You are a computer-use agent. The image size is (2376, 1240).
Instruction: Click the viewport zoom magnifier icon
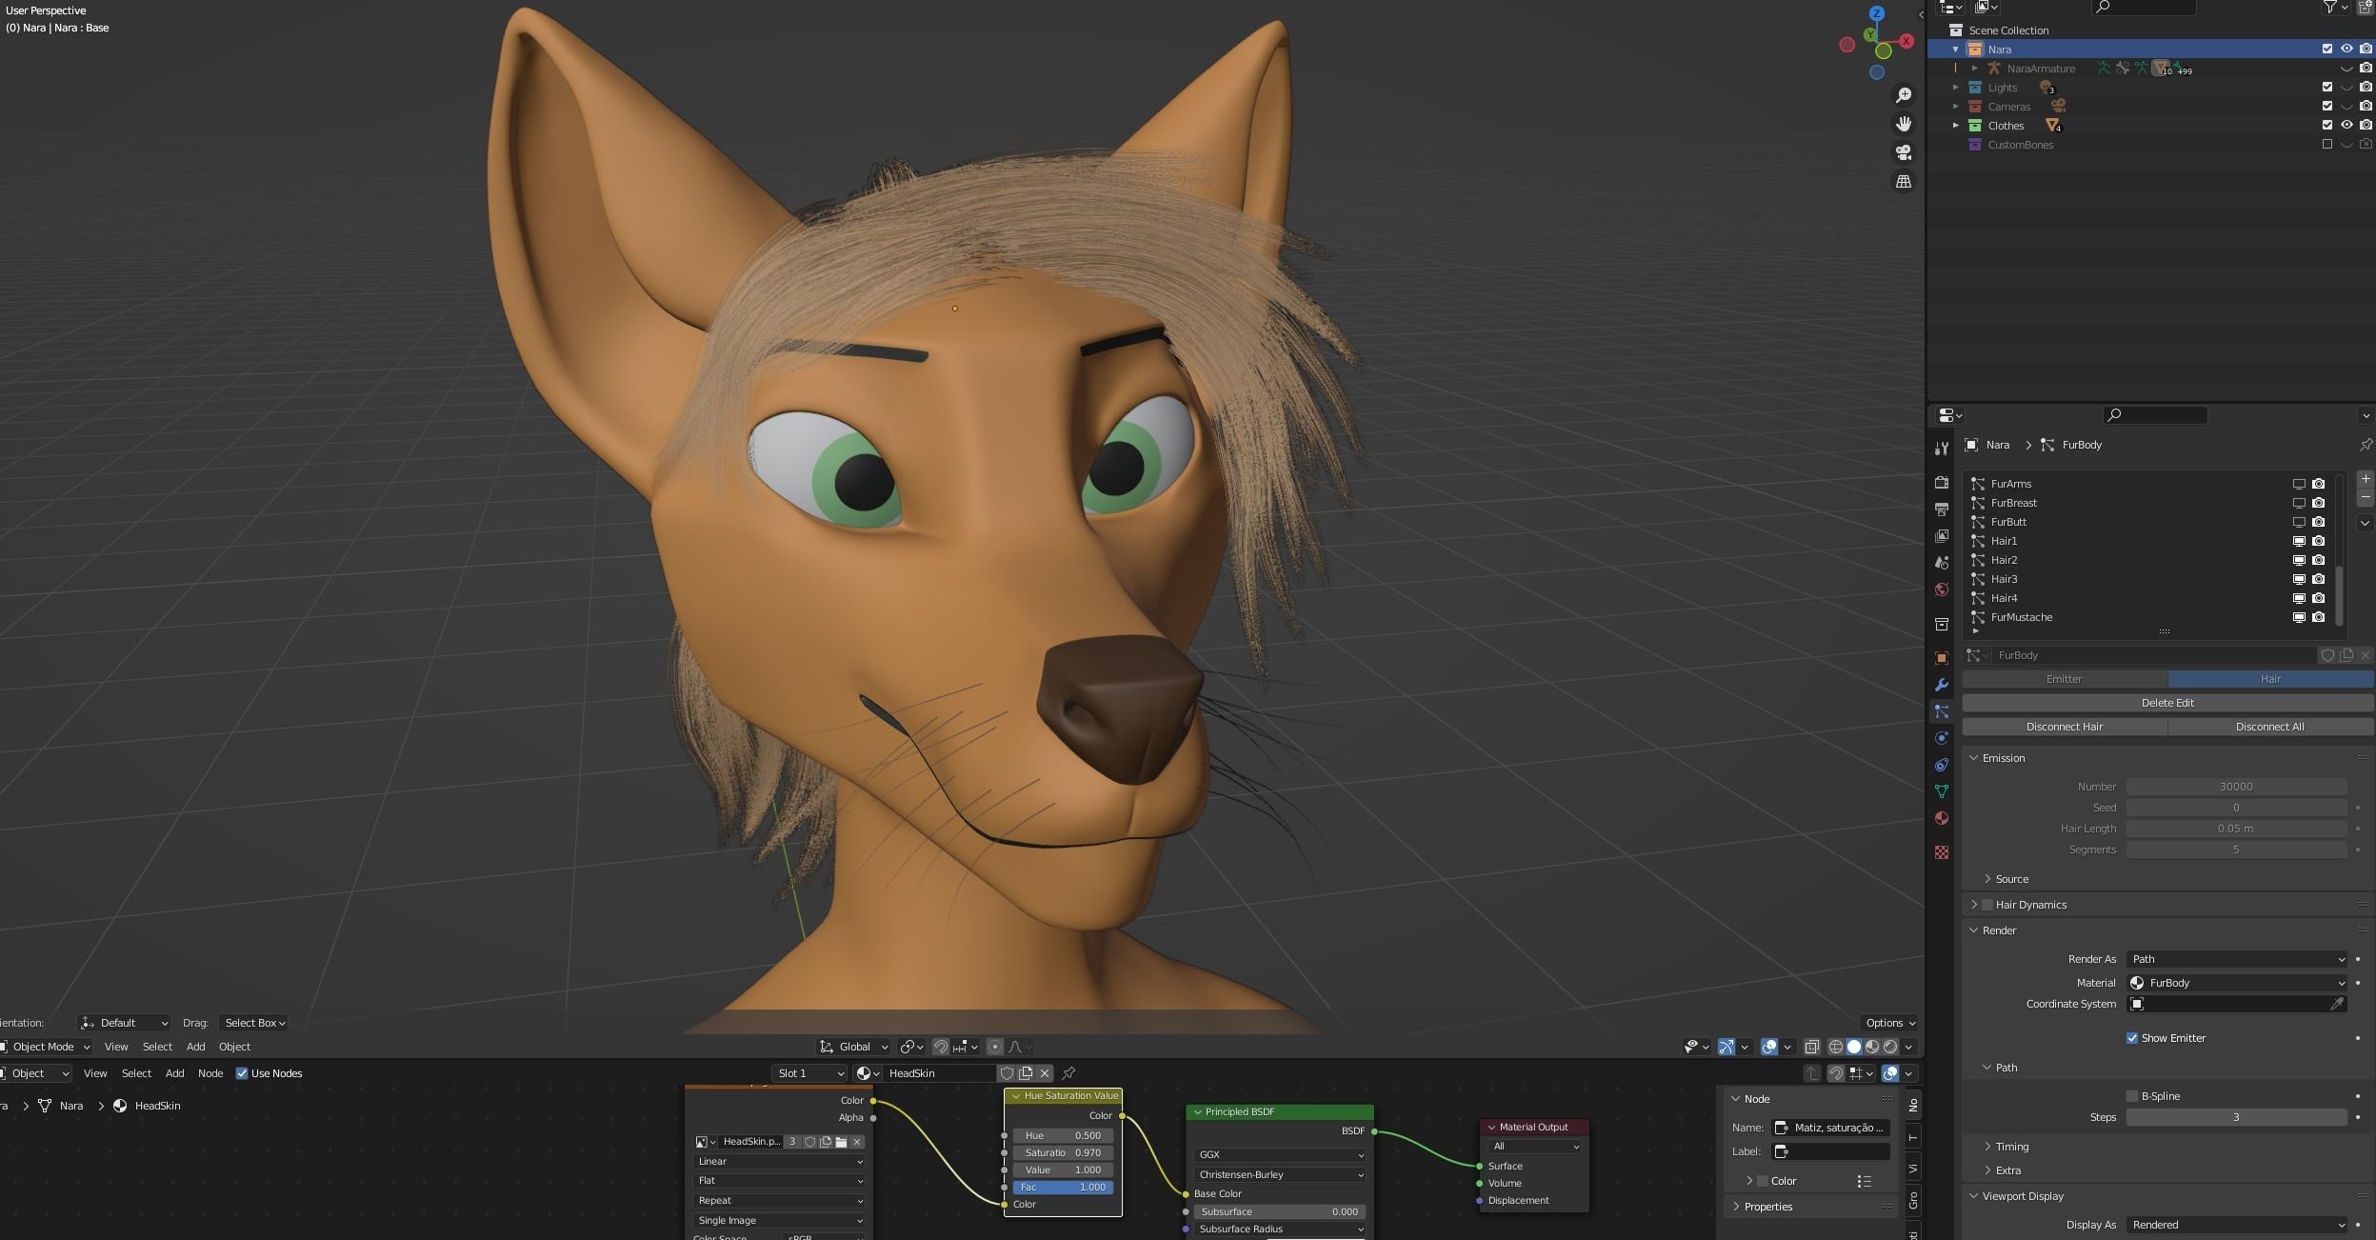1903,95
